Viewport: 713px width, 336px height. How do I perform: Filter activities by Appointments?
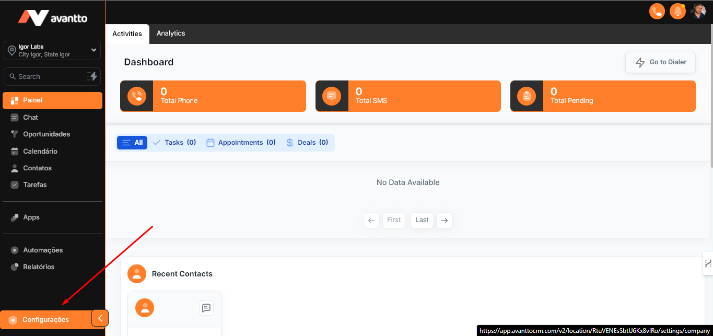pos(241,143)
